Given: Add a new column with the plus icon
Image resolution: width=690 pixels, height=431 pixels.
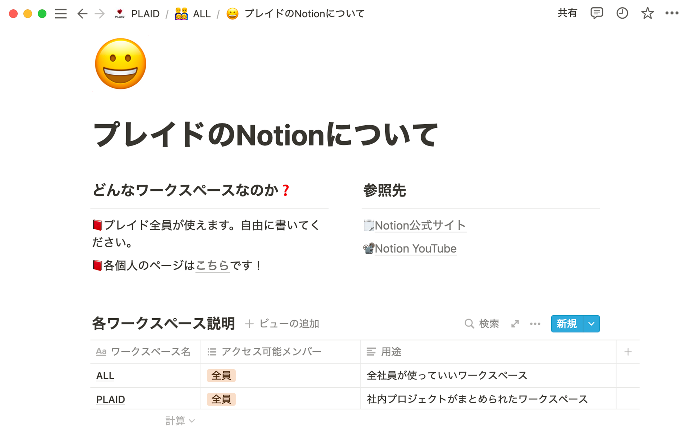Looking at the screenshot, I should [628, 352].
